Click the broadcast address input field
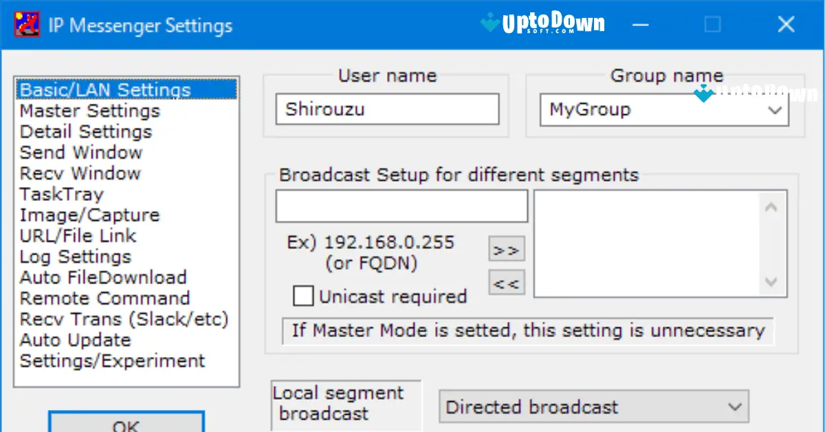Viewport: 825px width, 432px height. [401, 205]
